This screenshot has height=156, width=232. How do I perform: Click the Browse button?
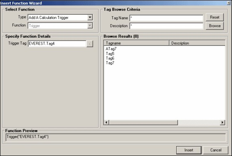click(x=214, y=26)
